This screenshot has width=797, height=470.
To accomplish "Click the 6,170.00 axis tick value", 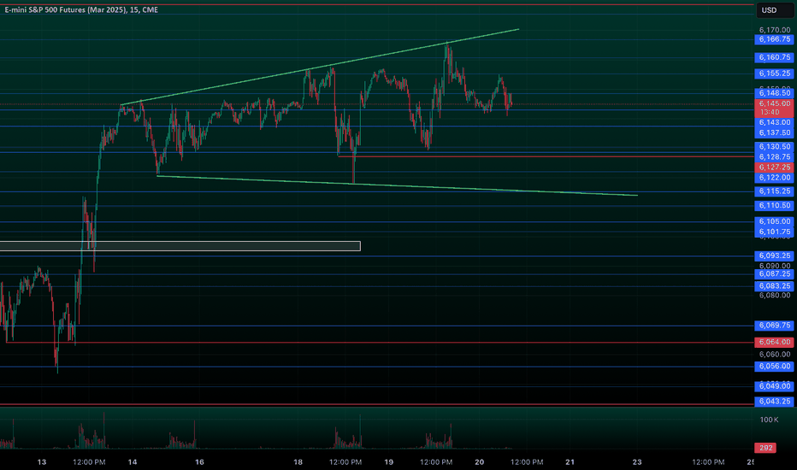I will (x=775, y=30).
